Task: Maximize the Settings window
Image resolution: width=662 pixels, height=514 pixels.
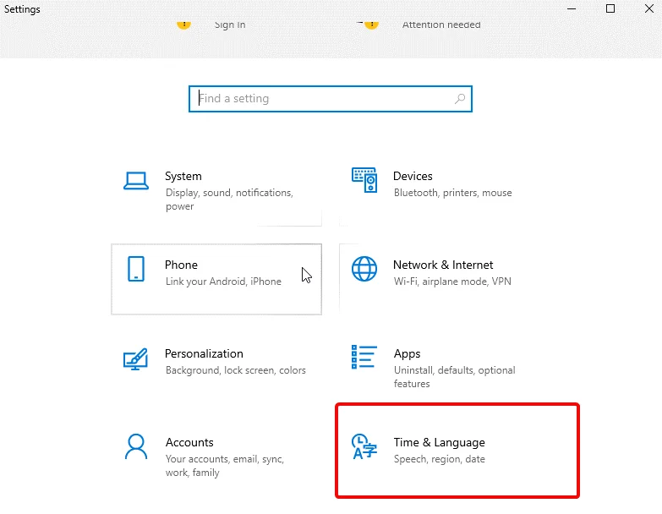Action: pyautogui.click(x=610, y=8)
